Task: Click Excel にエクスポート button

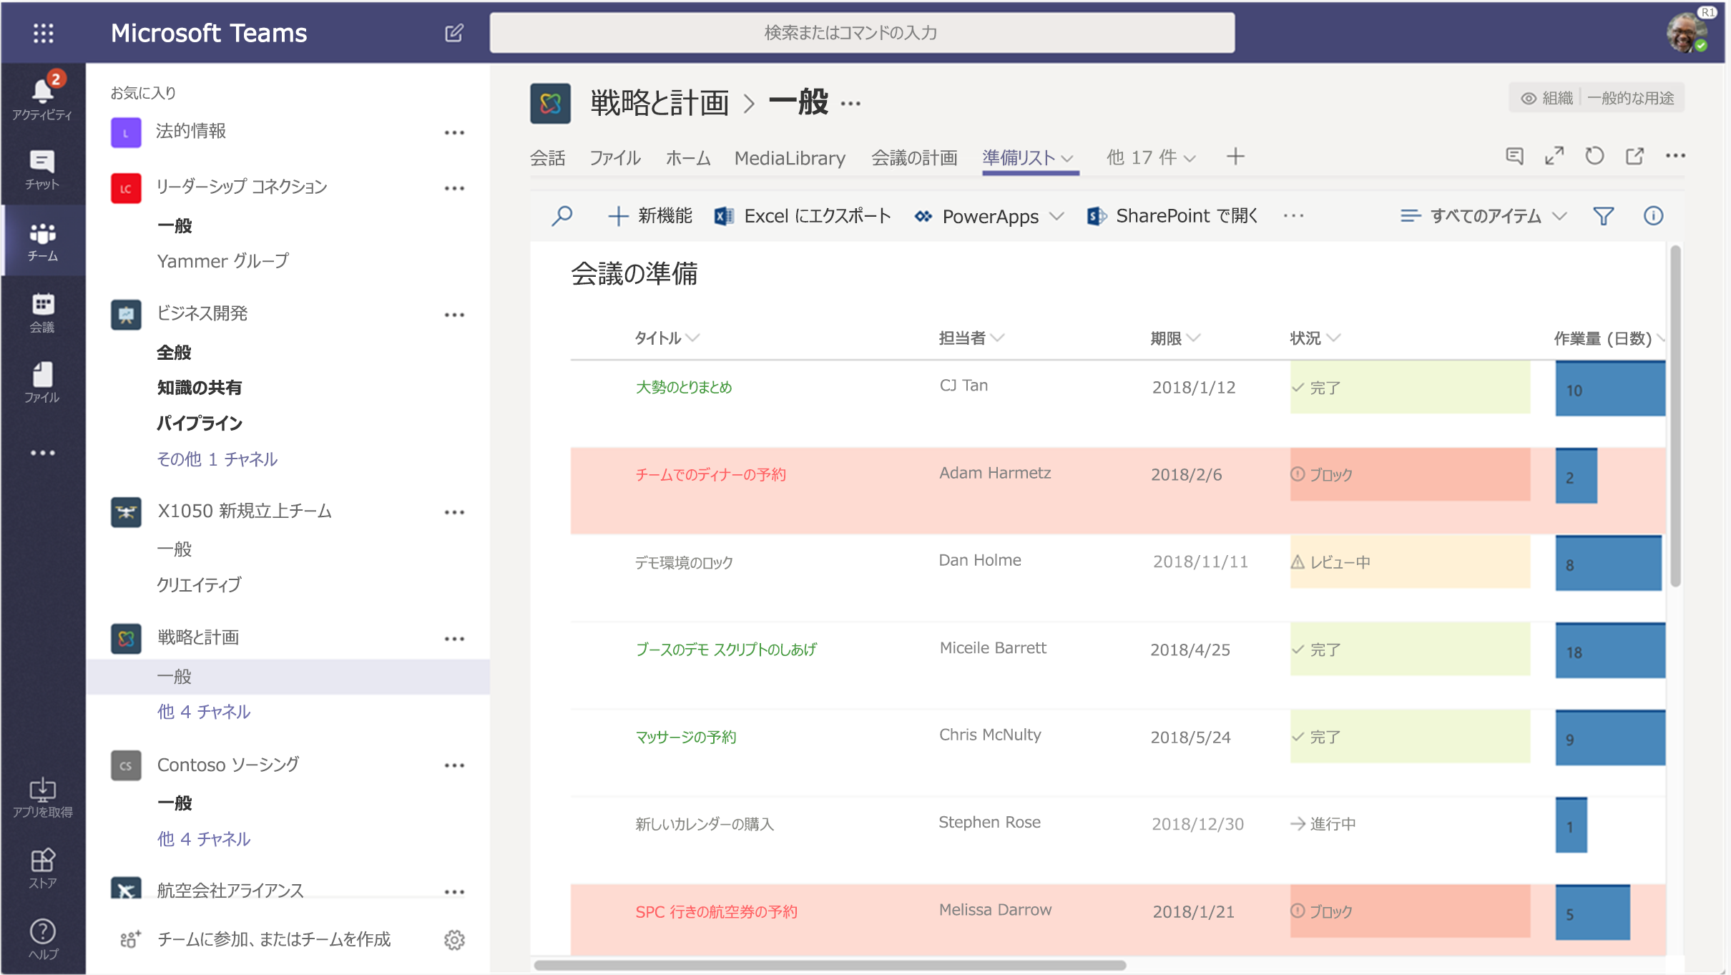Action: pyautogui.click(x=803, y=215)
